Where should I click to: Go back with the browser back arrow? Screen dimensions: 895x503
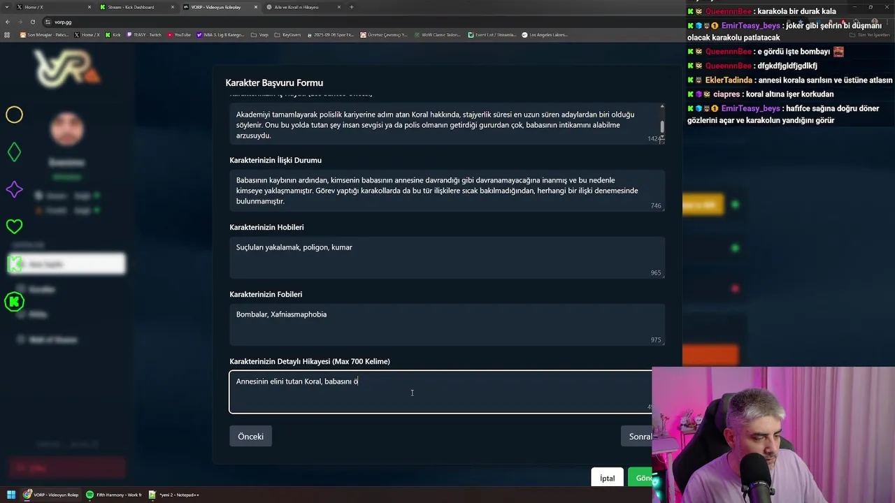point(8,22)
